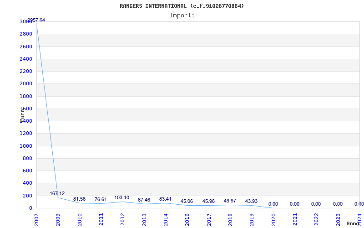Click the 167.12 data point label
The image size is (364, 228).
(57, 193)
